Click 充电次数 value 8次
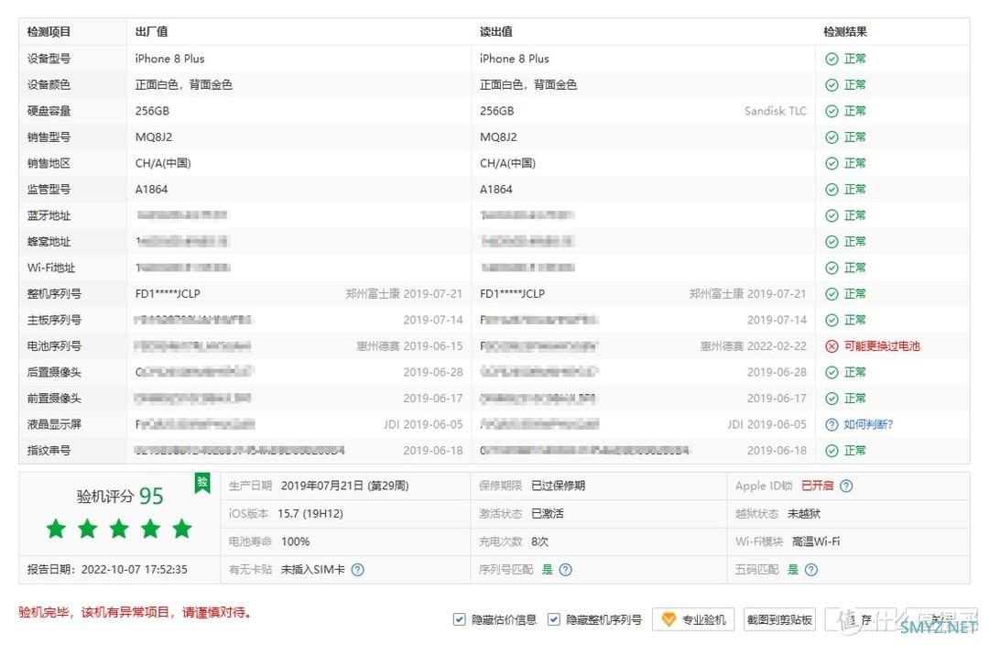Screen dimensions: 989x645 [539, 541]
